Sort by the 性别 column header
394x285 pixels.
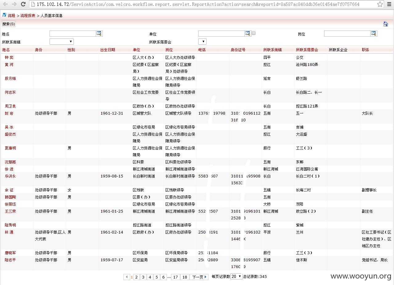point(71,50)
